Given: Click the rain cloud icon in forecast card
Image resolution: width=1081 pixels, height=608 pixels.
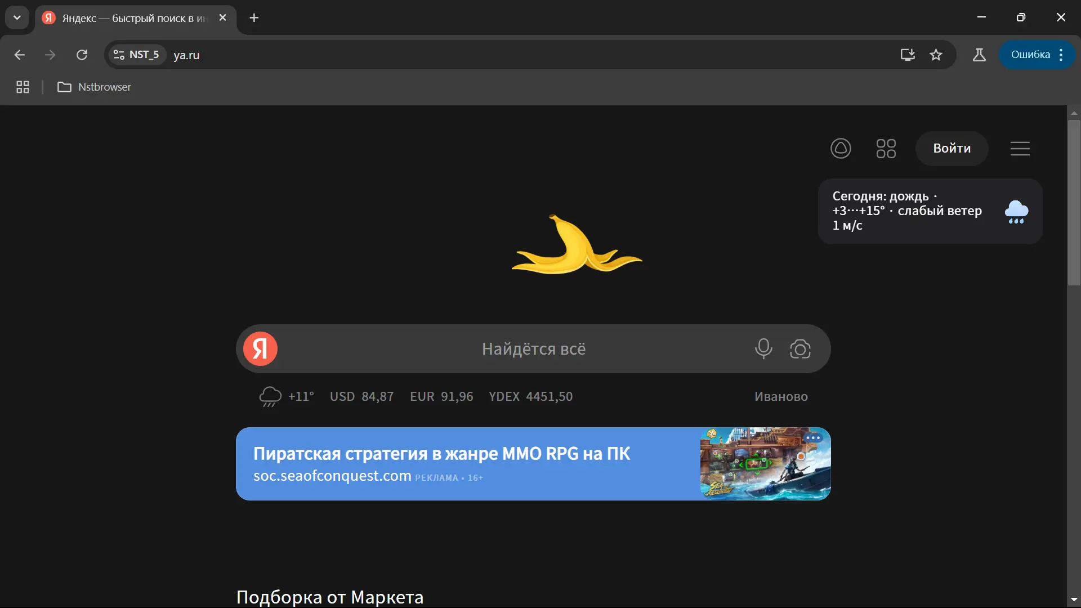Looking at the screenshot, I should click(1016, 212).
